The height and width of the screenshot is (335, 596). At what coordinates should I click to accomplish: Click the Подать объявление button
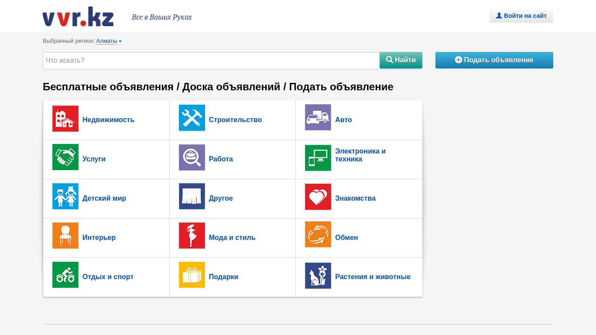[x=494, y=60]
